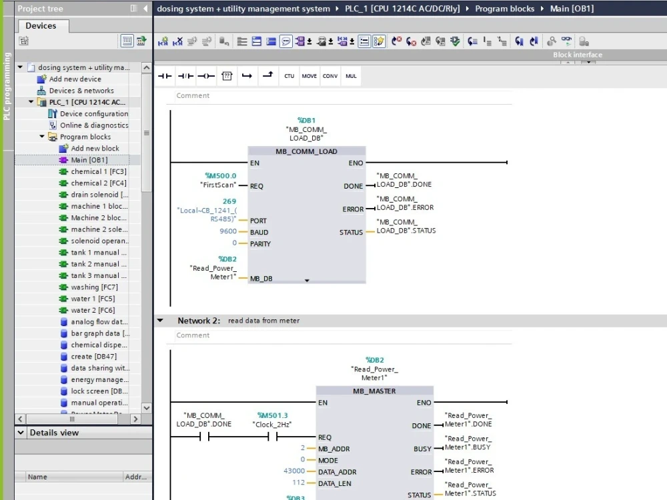667x500 pixels.
Task: Insert a normally closed contact
Action: tap(184, 75)
